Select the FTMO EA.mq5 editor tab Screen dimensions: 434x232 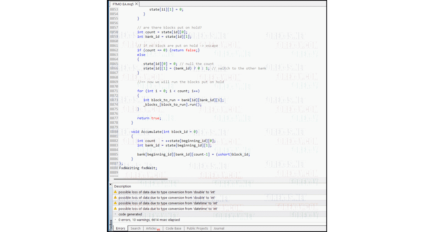point(123,4)
